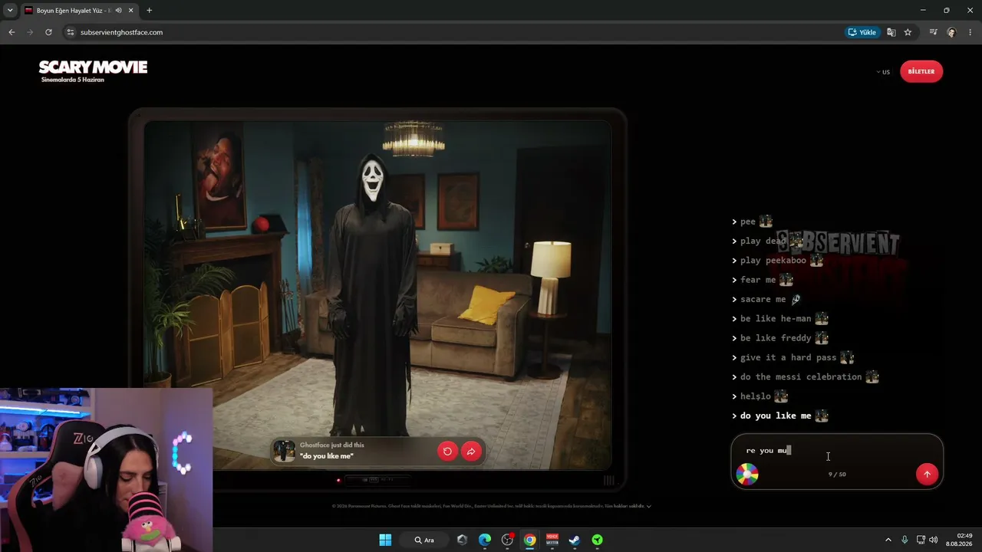Mute the tab's audio icon
The height and width of the screenshot is (552, 982).
pos(118,11)
